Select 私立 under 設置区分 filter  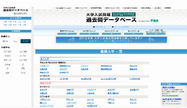tap(15, 41)
